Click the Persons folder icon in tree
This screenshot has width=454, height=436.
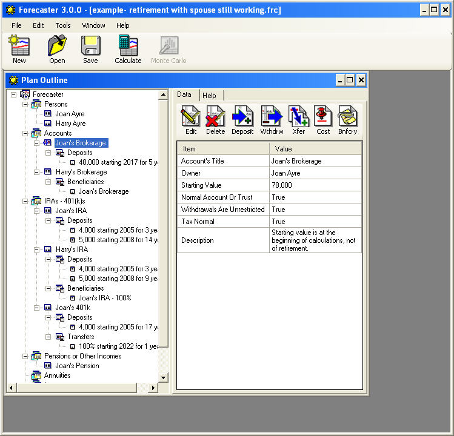pyautogui.click(x=36, y=104)
